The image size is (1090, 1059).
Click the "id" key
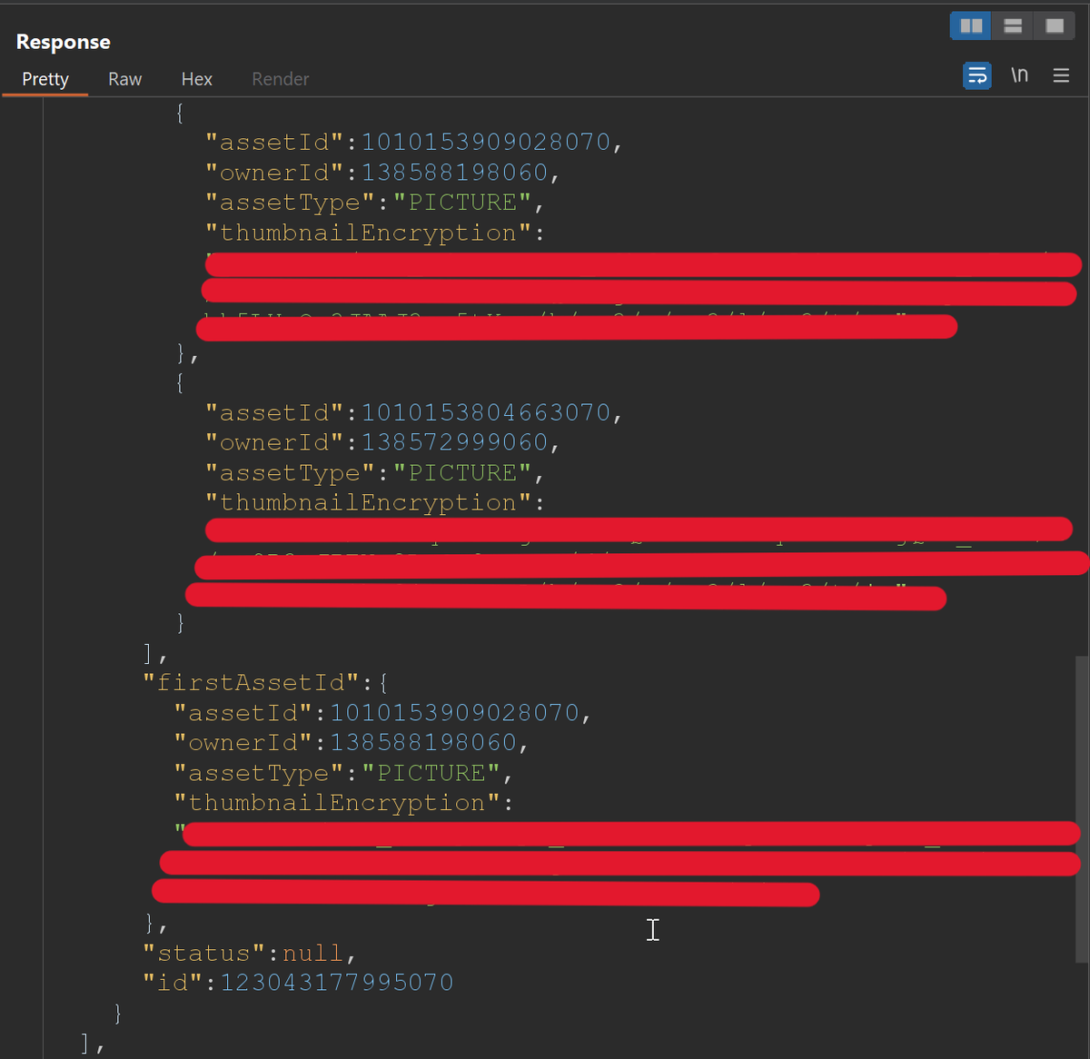173,983
